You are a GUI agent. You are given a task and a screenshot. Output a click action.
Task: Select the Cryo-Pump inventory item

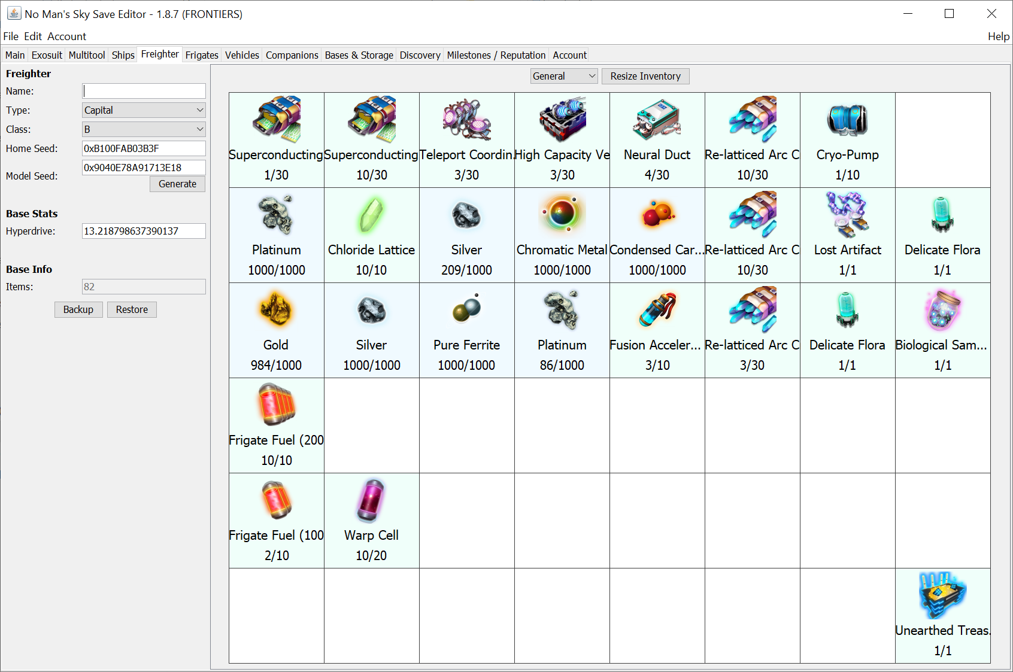point(848,140)
